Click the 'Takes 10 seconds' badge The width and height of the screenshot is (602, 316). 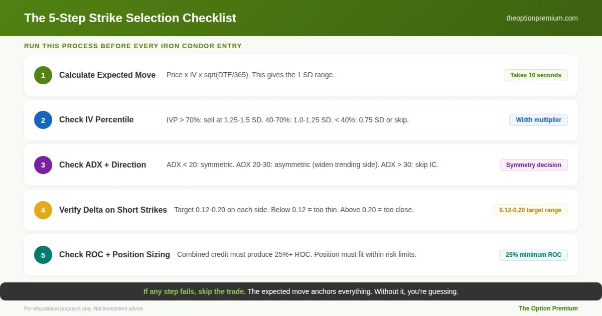(536, 75)
